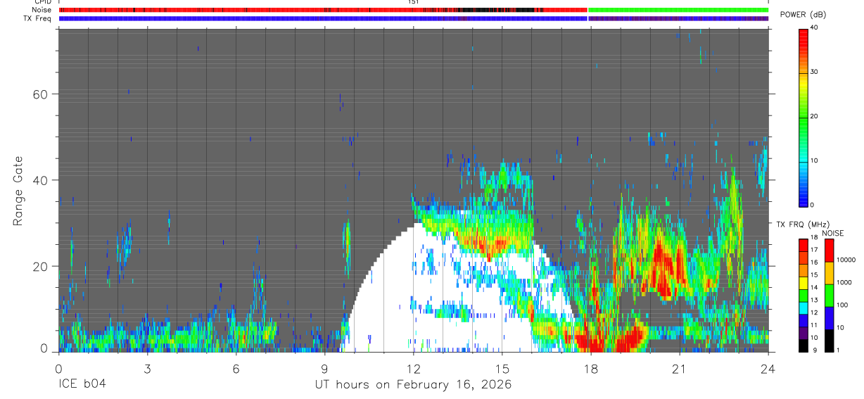Click the x-axis tick label '9'

pyautogui.click(x=324, y=368)
